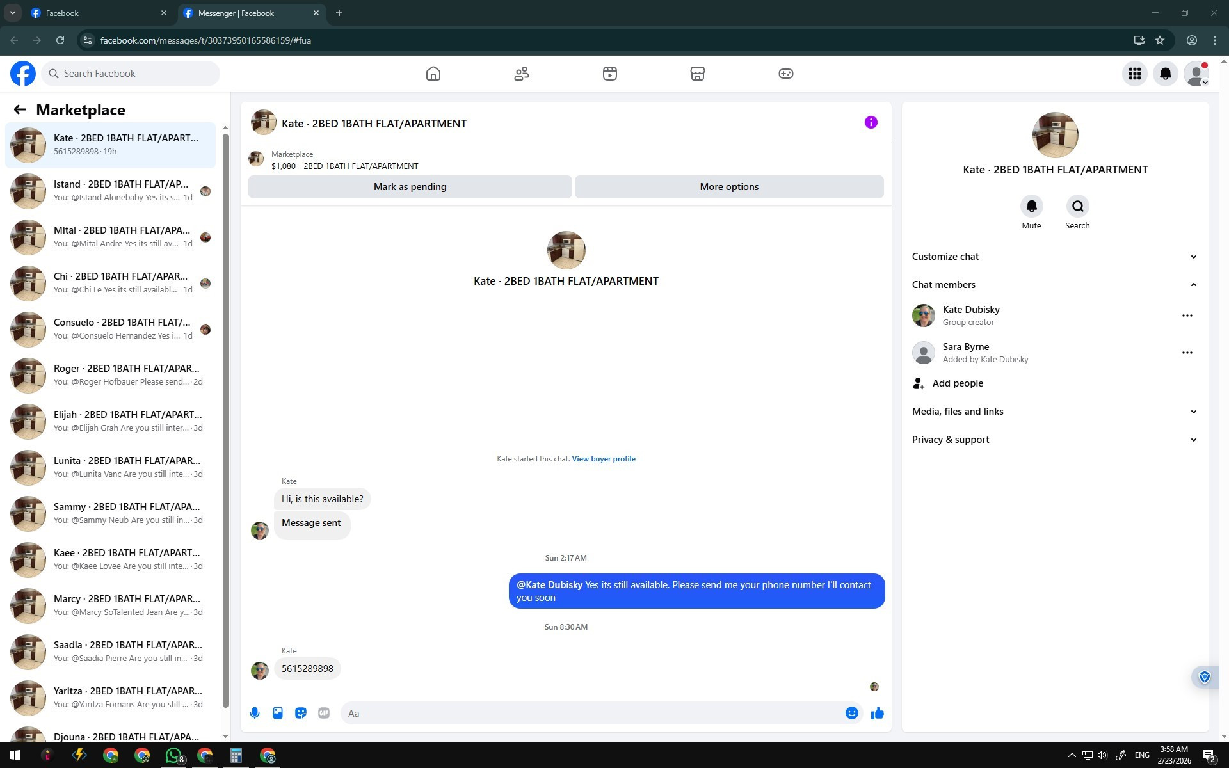The height and width of the screenshot is (768, 1229).
Task: Open Facebook notifications bell
Action: (1166, 74)
